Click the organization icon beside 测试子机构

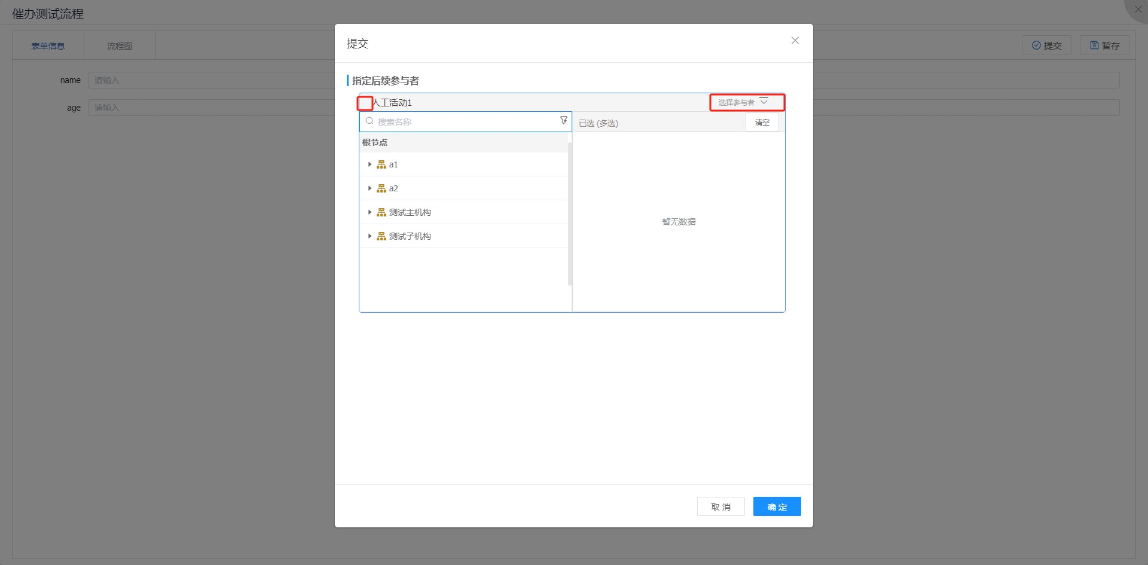(381, 236)
